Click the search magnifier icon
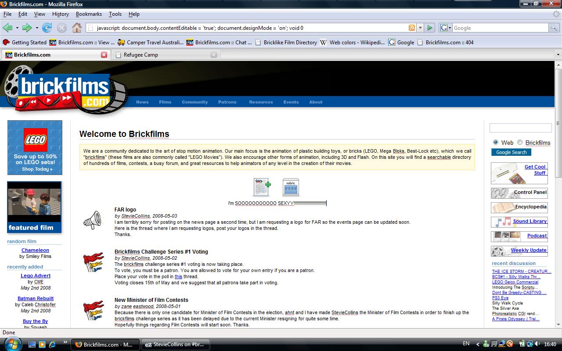 click(554, 28)
